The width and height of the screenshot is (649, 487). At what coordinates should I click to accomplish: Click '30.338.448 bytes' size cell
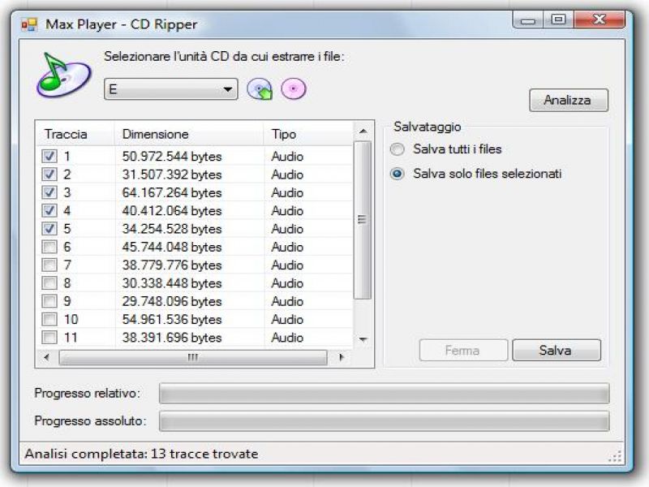click(x=172, y=283)
